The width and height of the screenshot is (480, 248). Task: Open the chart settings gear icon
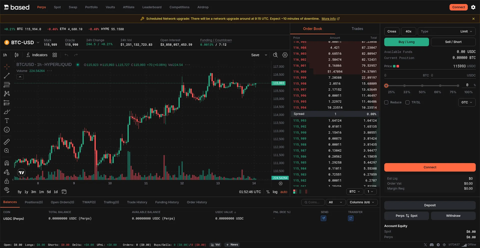pyautogui.click(x=285, y=55)
